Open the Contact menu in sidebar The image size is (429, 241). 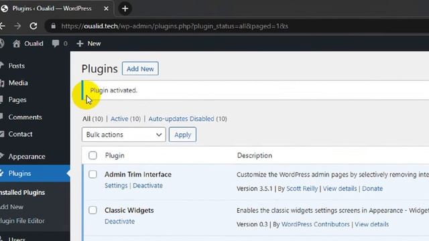(20, 134)
